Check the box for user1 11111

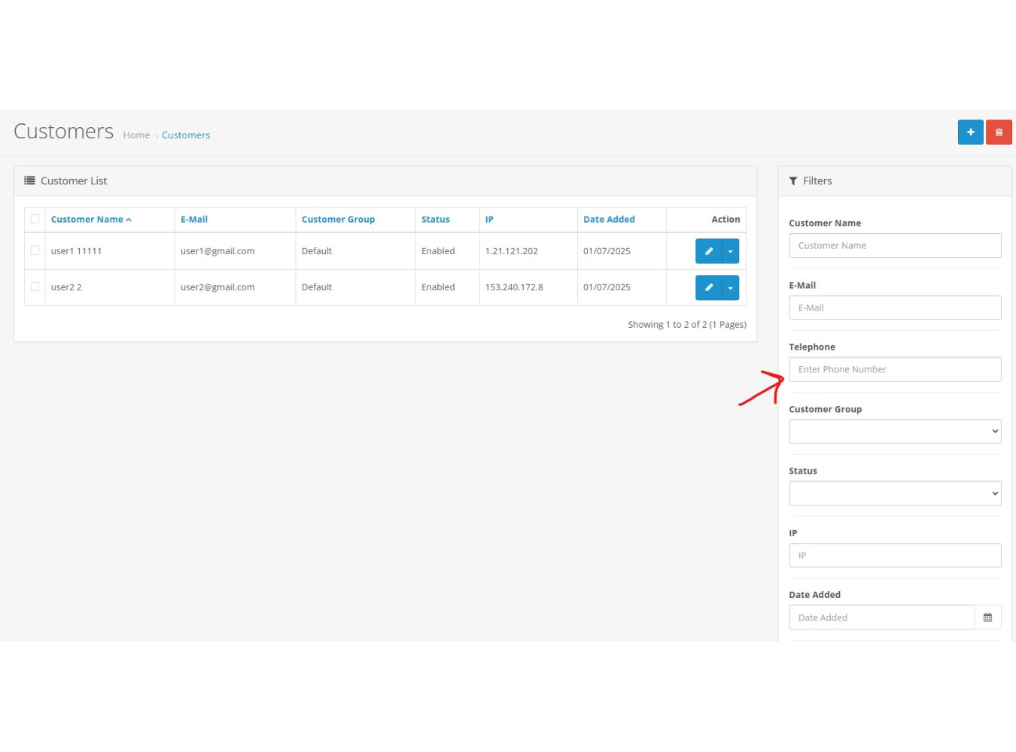click(35, 250)
